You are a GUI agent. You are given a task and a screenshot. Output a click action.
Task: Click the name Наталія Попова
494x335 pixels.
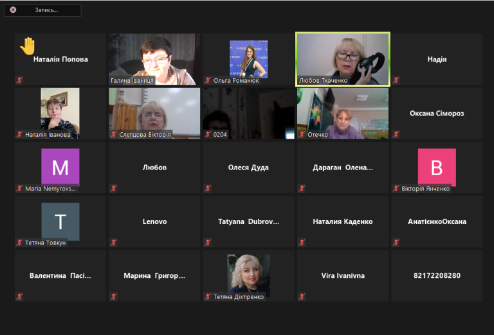pos(60,59)
